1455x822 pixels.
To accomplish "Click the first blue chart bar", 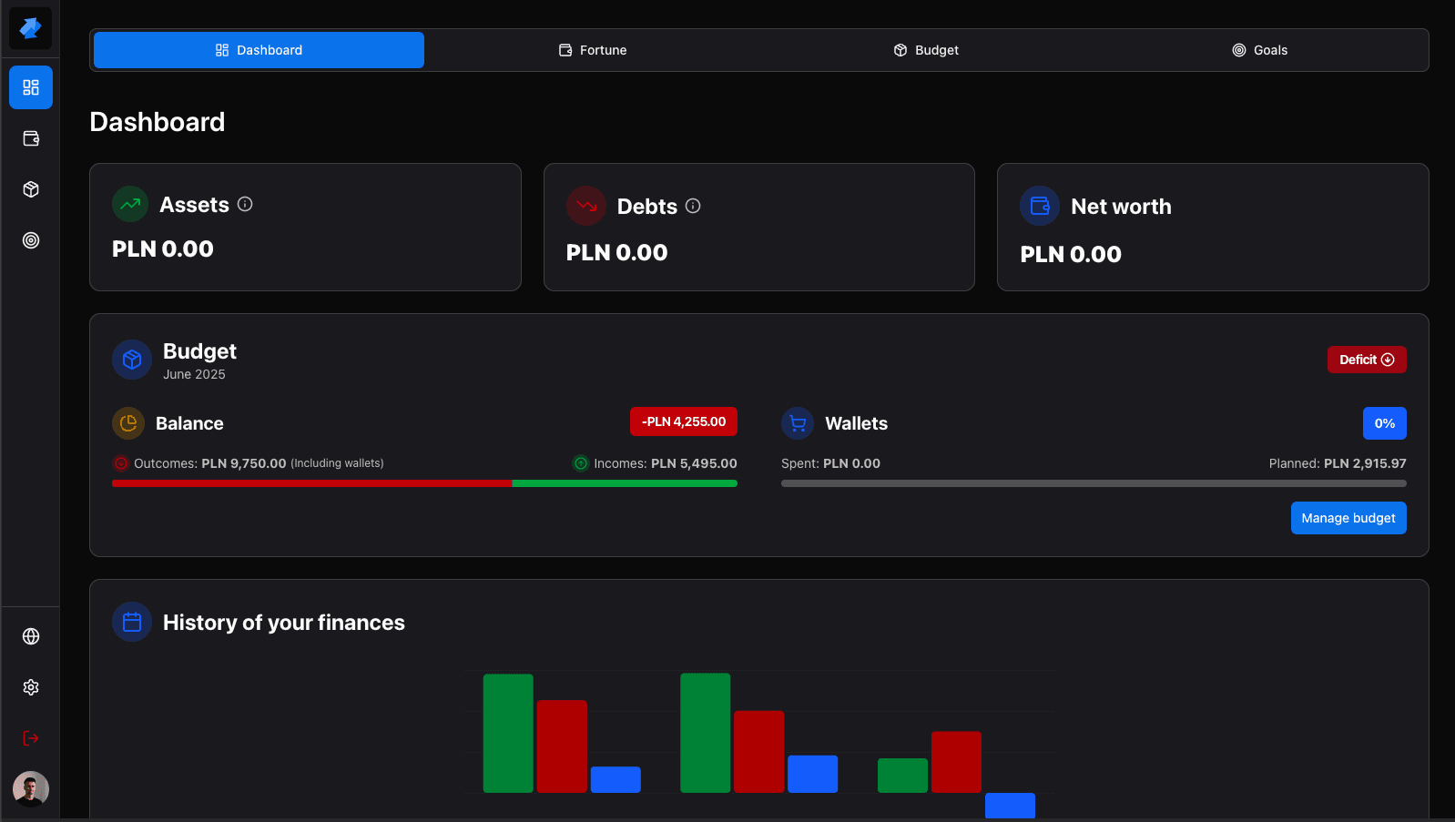I will click(x=616, y=779).
